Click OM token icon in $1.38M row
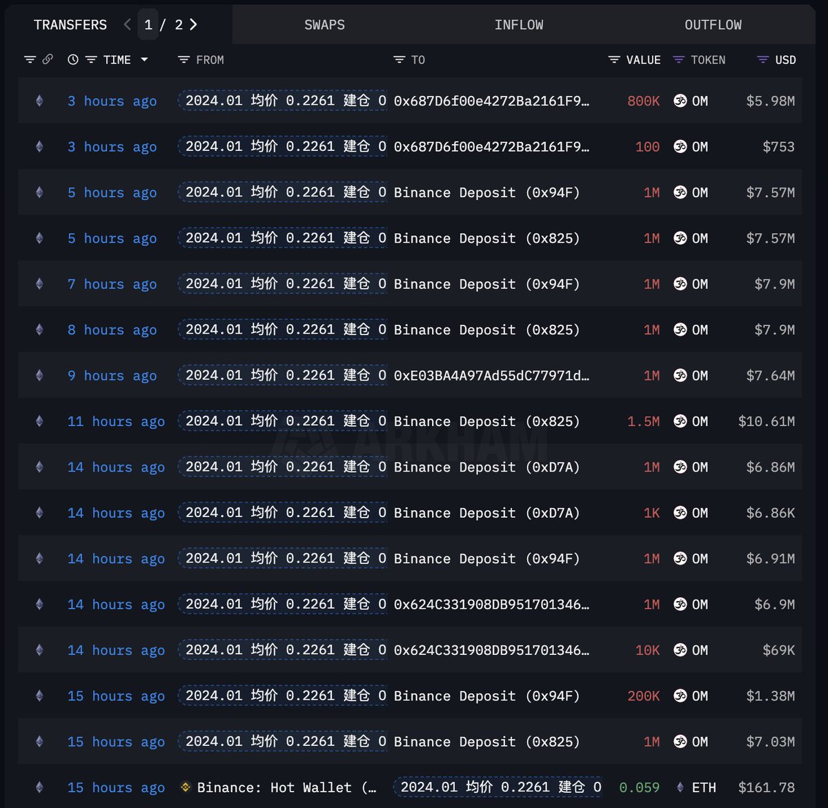Image resolution: width=828 pixels, height=808 pixels. point(680,696)
